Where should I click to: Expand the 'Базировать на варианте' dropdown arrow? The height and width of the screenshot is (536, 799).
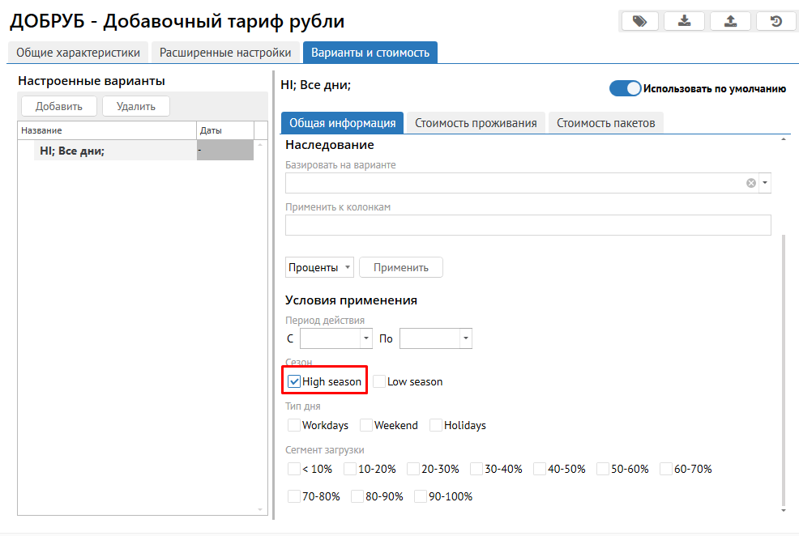(x=765, y=183)
